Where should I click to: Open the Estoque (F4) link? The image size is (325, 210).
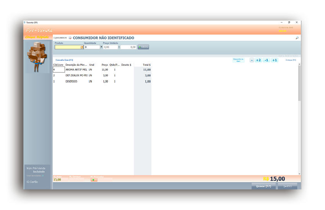[291, 60]
